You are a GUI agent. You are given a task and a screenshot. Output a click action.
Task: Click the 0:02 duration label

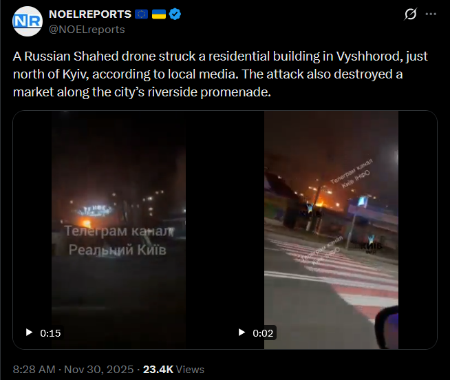(x=263, y=333)
